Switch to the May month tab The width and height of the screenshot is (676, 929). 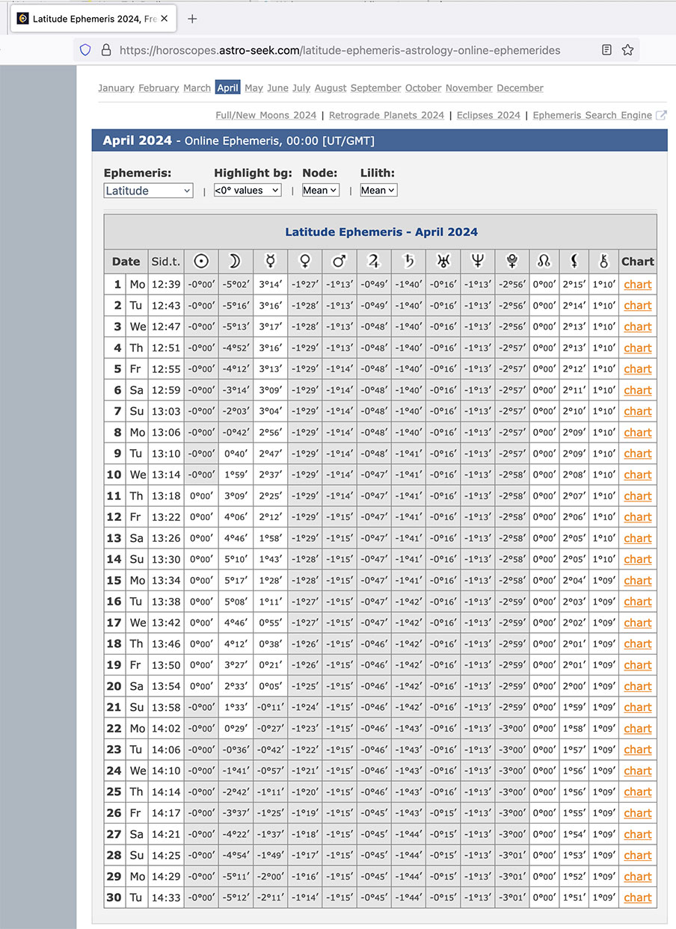click(254, 88)
